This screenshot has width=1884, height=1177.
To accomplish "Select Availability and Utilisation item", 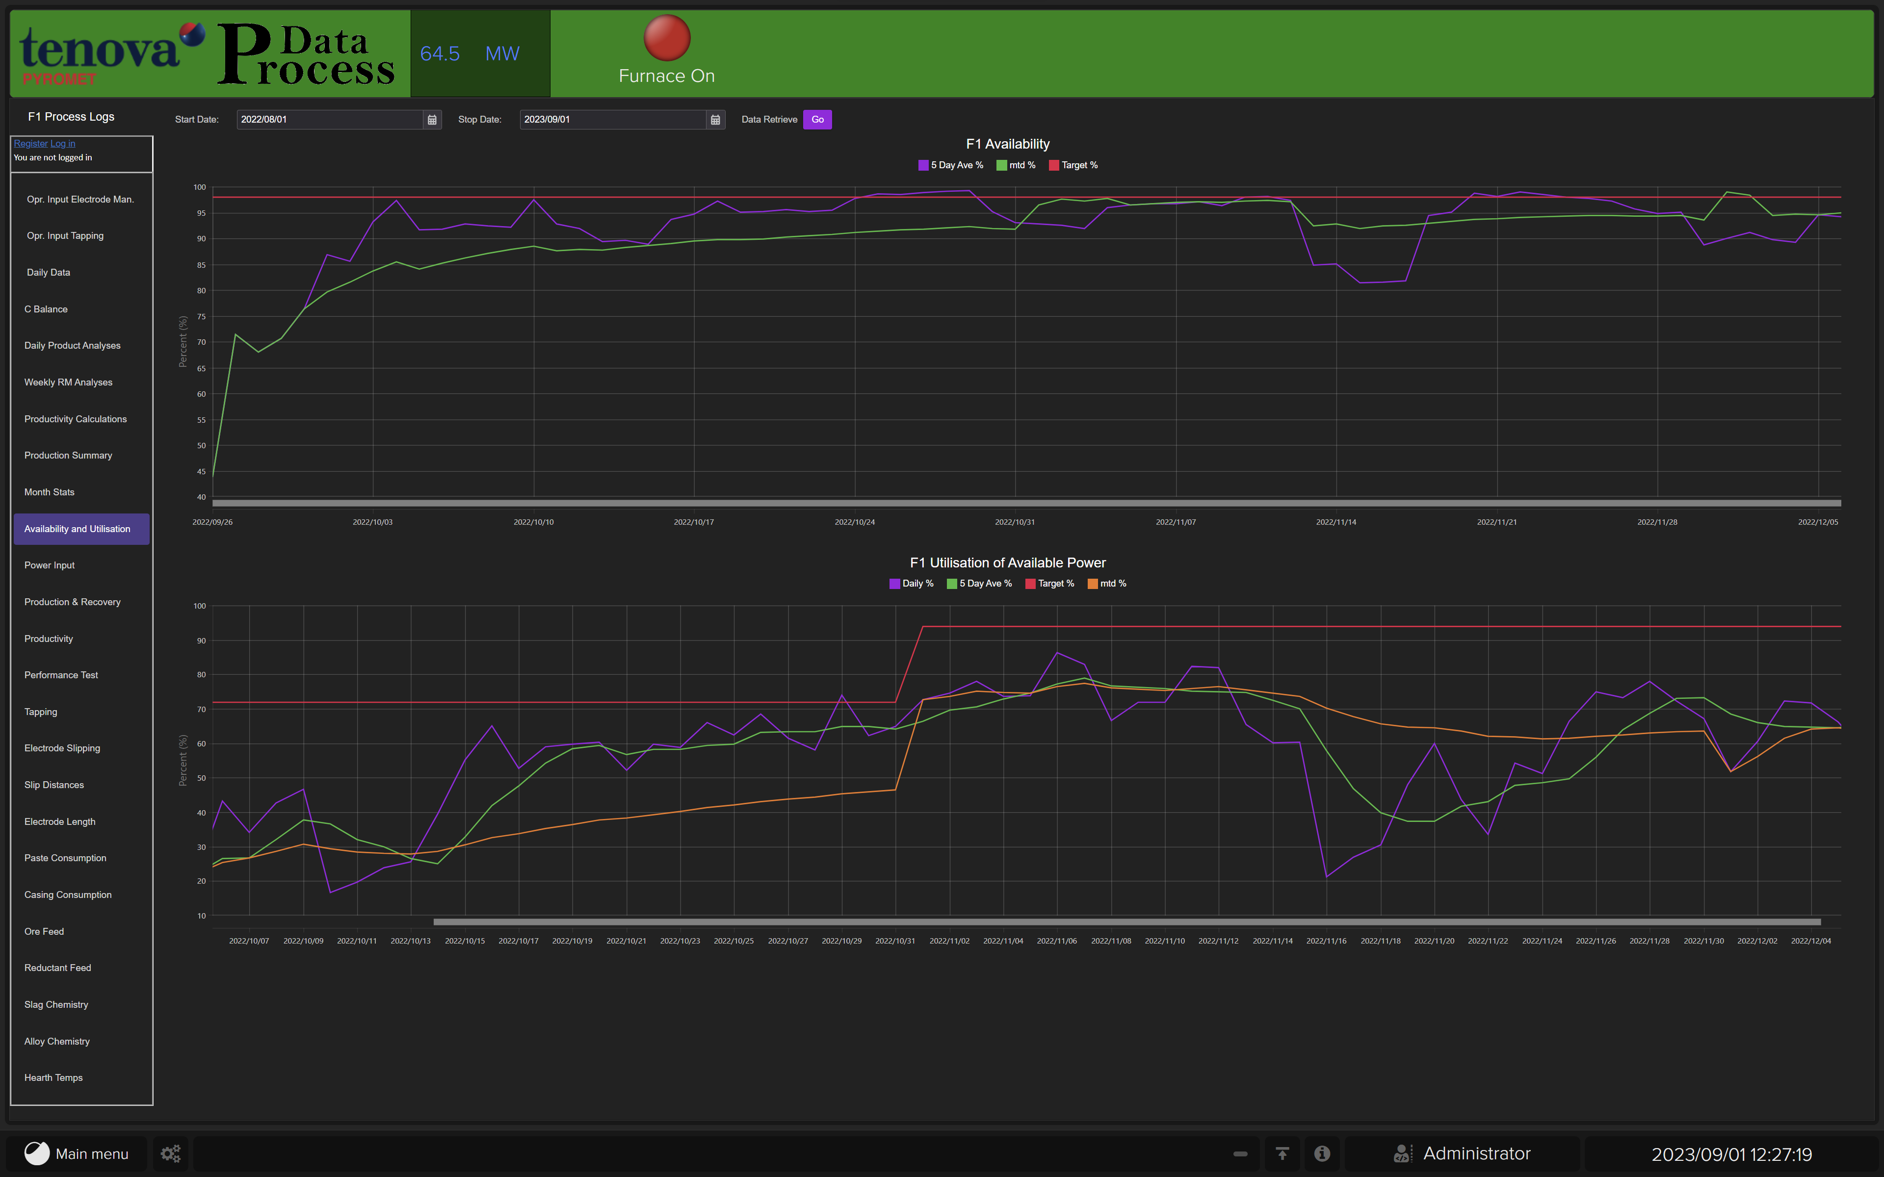I will (81, 529).
